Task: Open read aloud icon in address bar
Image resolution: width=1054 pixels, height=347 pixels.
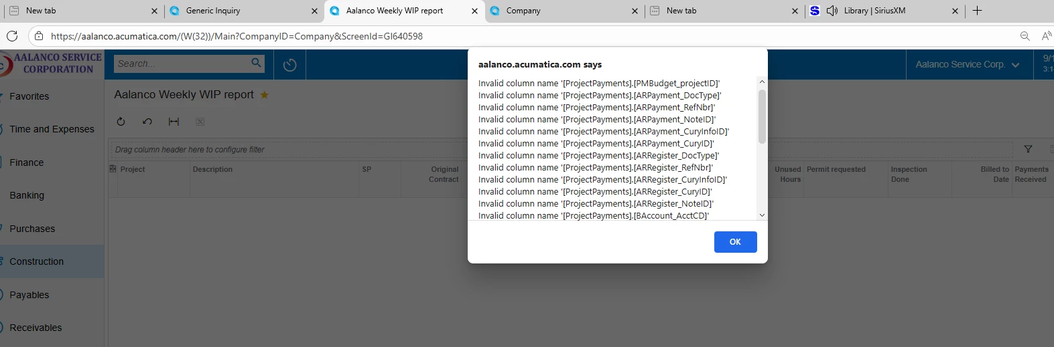Action: (x=1047, y=36)
